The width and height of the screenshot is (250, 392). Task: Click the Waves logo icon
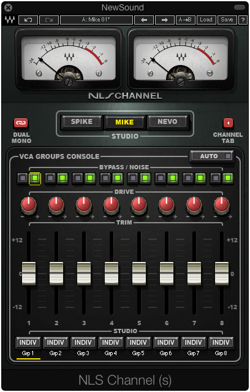(10, 20)
